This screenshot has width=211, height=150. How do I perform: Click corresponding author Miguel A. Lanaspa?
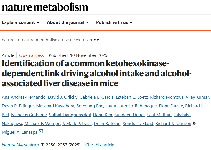pyautogui.click(x=19, y=132)
